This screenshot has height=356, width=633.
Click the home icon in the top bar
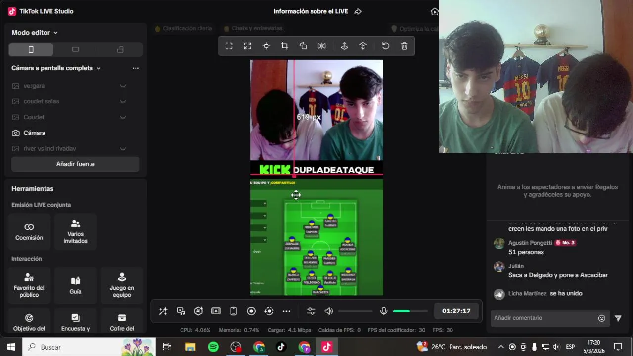(x=434, y=11)
